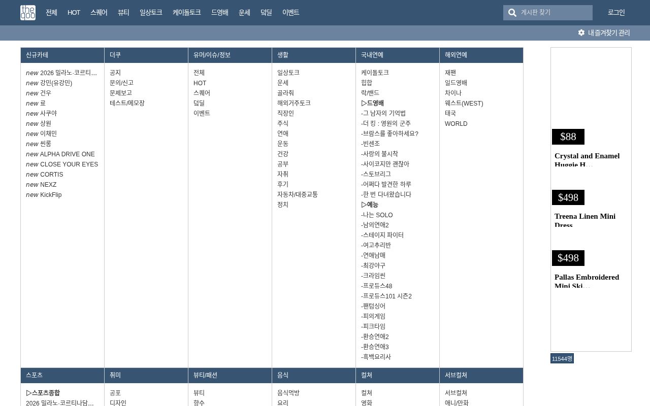Click the 로그인 button
The height and width of the screenshot is (406, 650).
[616, 13]
